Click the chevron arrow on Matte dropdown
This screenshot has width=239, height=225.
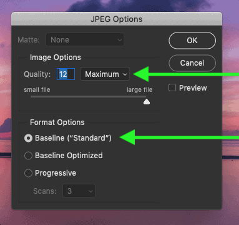click(x=120, y=40)
